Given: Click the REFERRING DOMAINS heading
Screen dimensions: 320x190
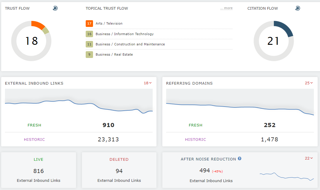Looking at the screenshot, I should pos(189,83).
